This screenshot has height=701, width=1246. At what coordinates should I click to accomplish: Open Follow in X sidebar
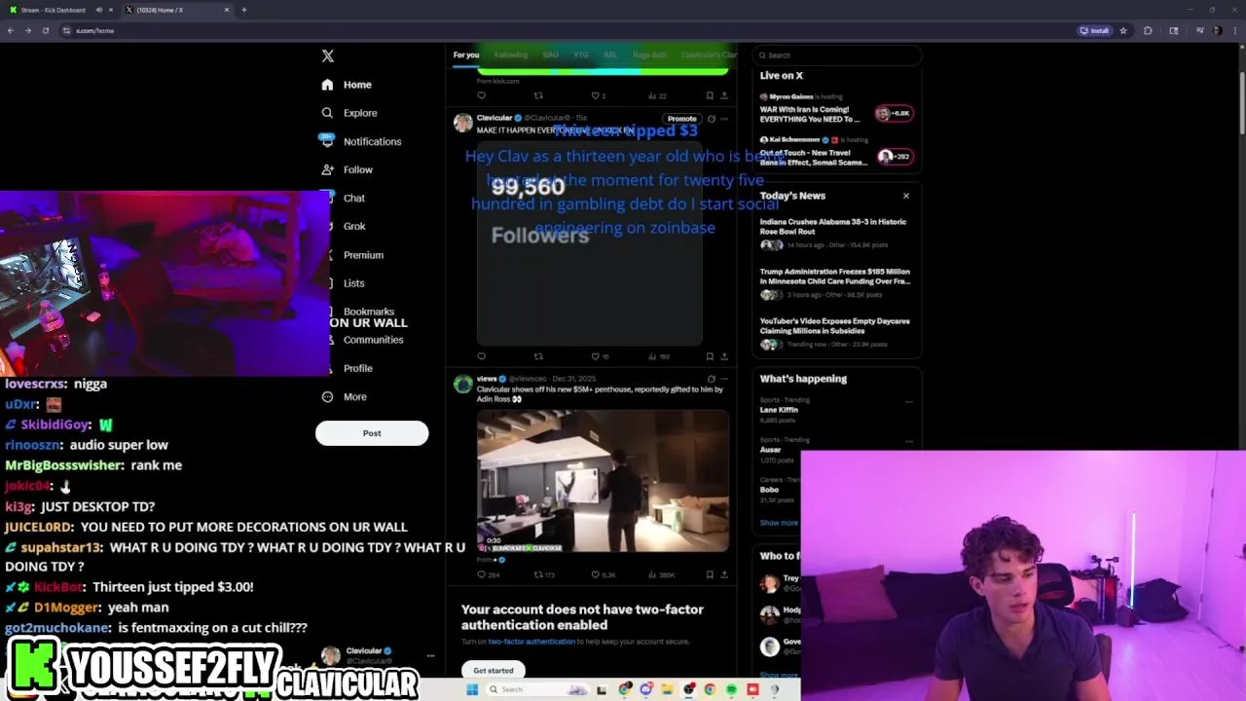[x=348, y=169]
